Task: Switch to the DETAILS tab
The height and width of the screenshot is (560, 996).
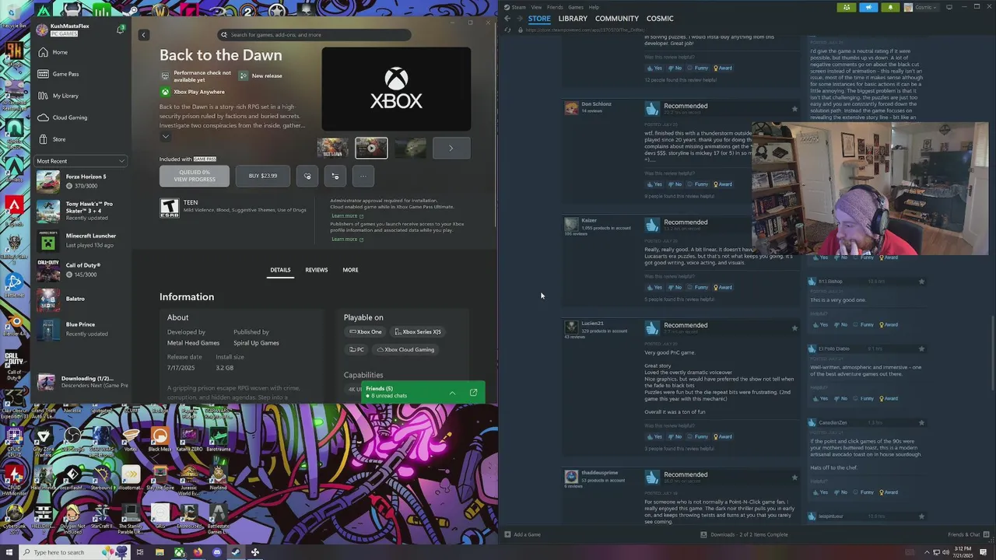Action: [x=280, y=270]
